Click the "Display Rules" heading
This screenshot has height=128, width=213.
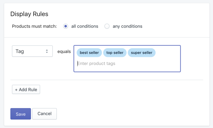[29, 14]
